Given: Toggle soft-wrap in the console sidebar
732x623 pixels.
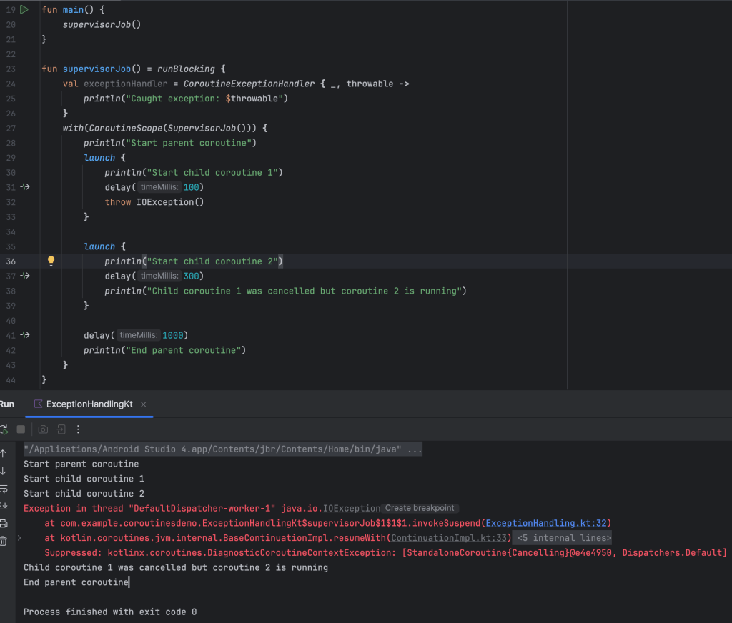Looking at the screenshot, I should [4, 489].
